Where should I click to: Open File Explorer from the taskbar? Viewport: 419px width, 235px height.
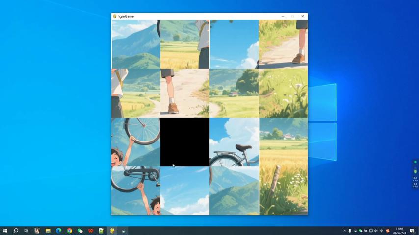48,231
